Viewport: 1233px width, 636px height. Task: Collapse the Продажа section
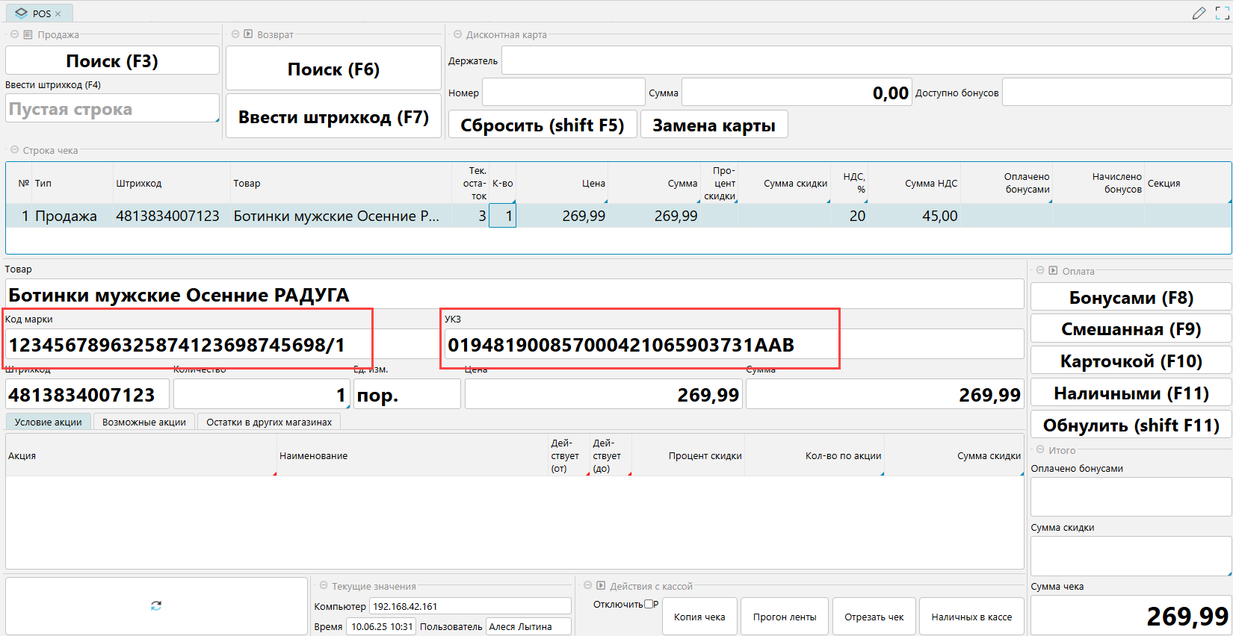14,34
